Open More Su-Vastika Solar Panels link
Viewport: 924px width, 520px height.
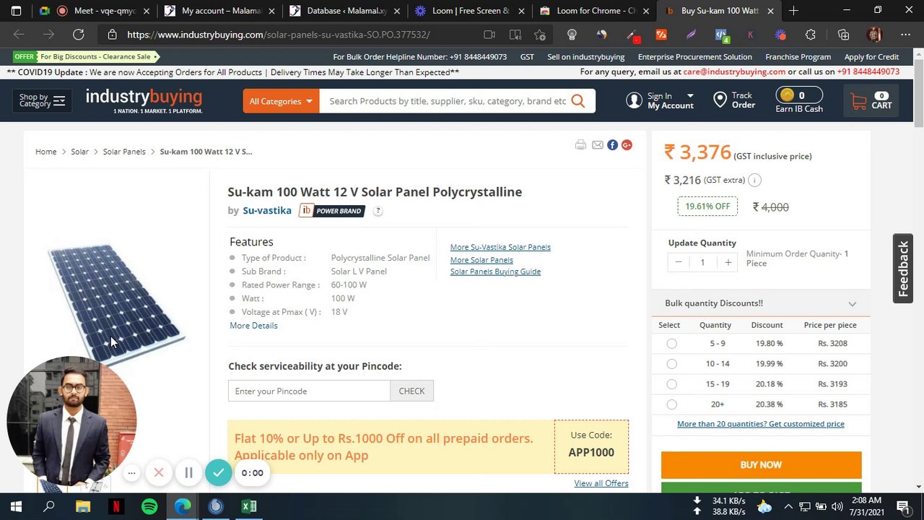pos(500,247)
